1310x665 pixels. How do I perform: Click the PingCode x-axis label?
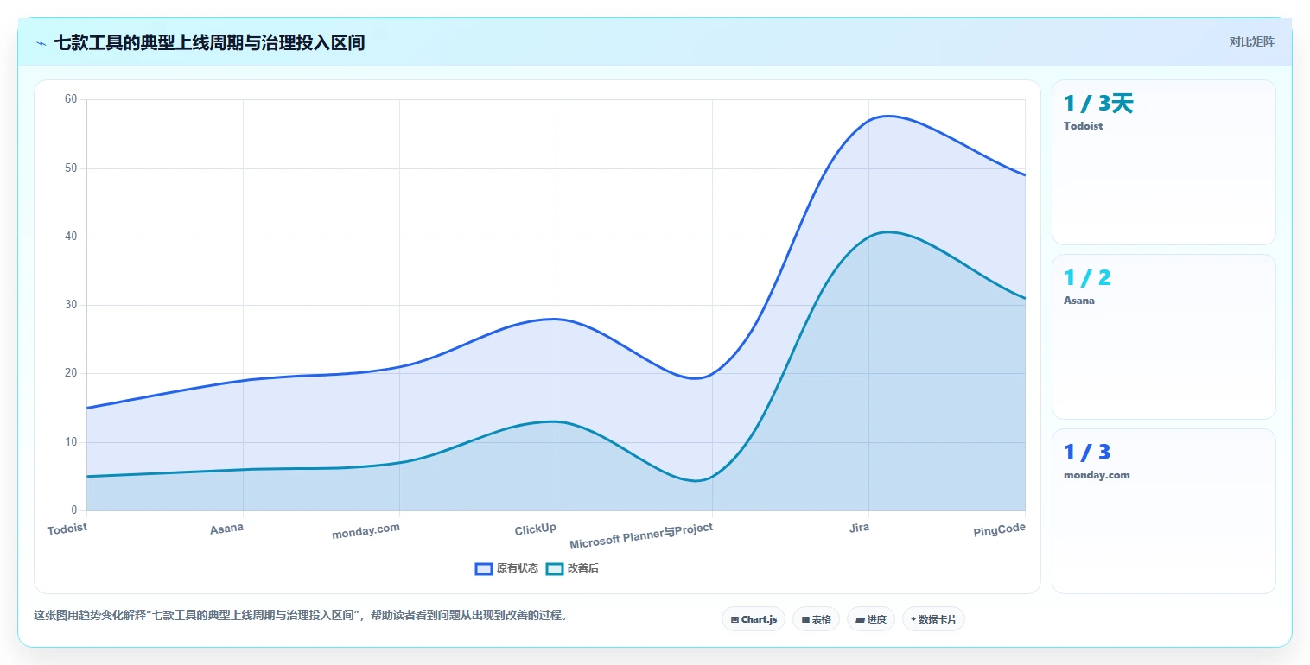click(1000, 529)
